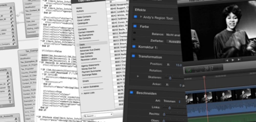Screen dimensions: 256x122
Task: Click the Position X value 15.0
Action: pyautogui.click(x=179, y=65)
